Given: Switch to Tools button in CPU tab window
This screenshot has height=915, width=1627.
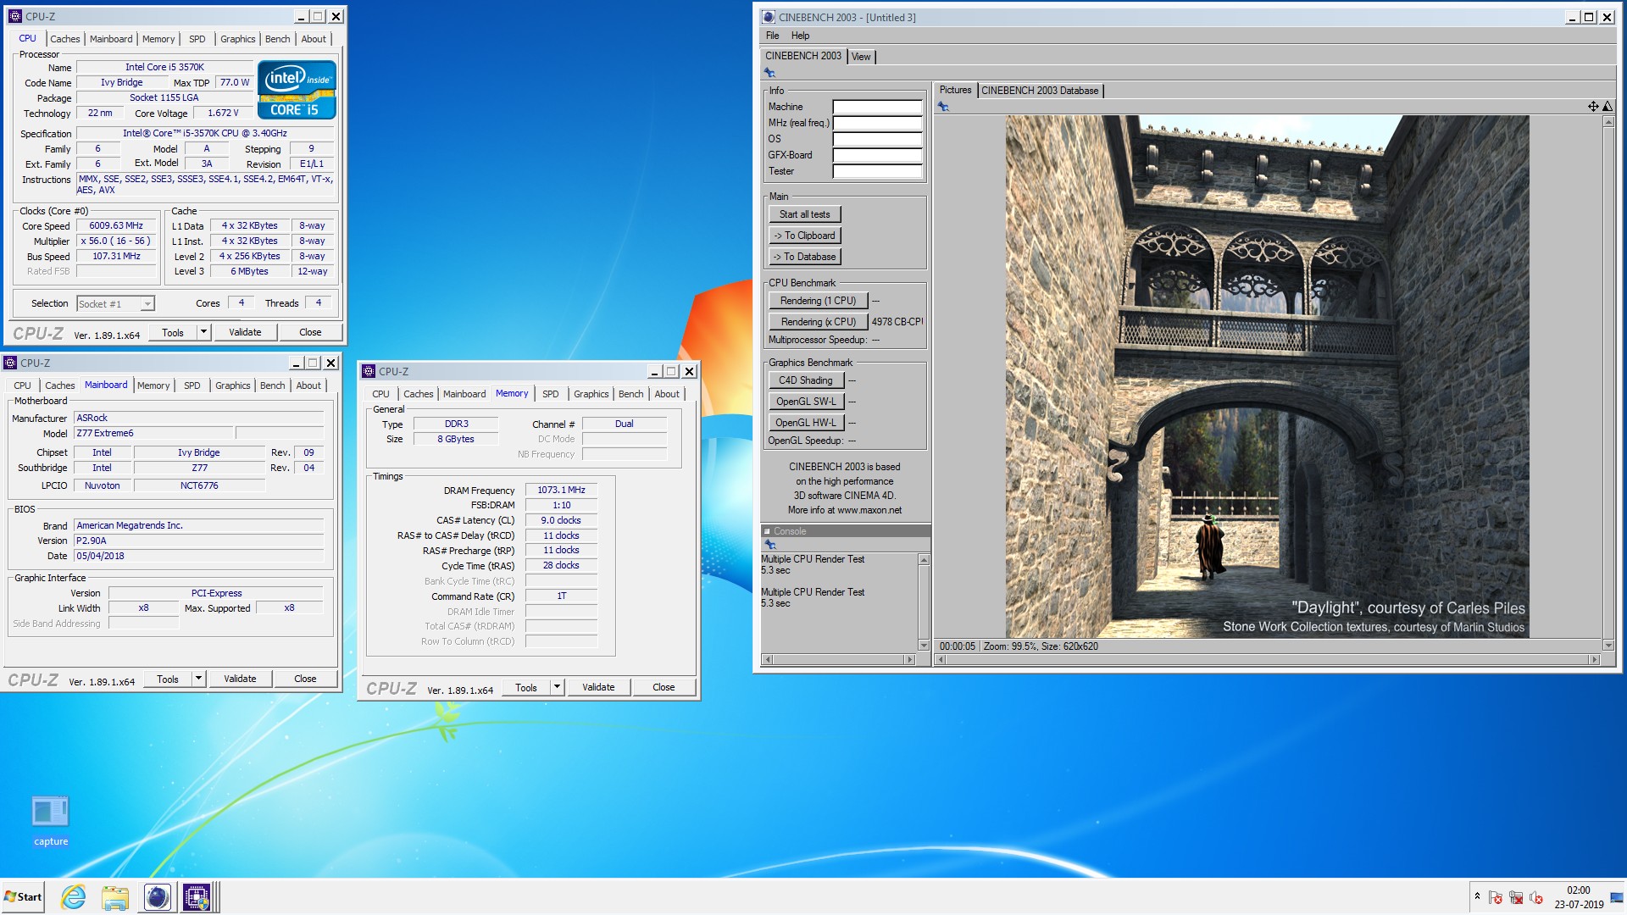Looking at the screenshot, I should pyautogui.click(x=173, y=332).
